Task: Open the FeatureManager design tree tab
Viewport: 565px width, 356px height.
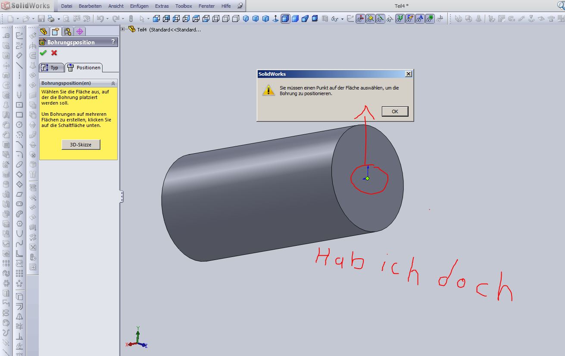Action: [x=44, y=31]
